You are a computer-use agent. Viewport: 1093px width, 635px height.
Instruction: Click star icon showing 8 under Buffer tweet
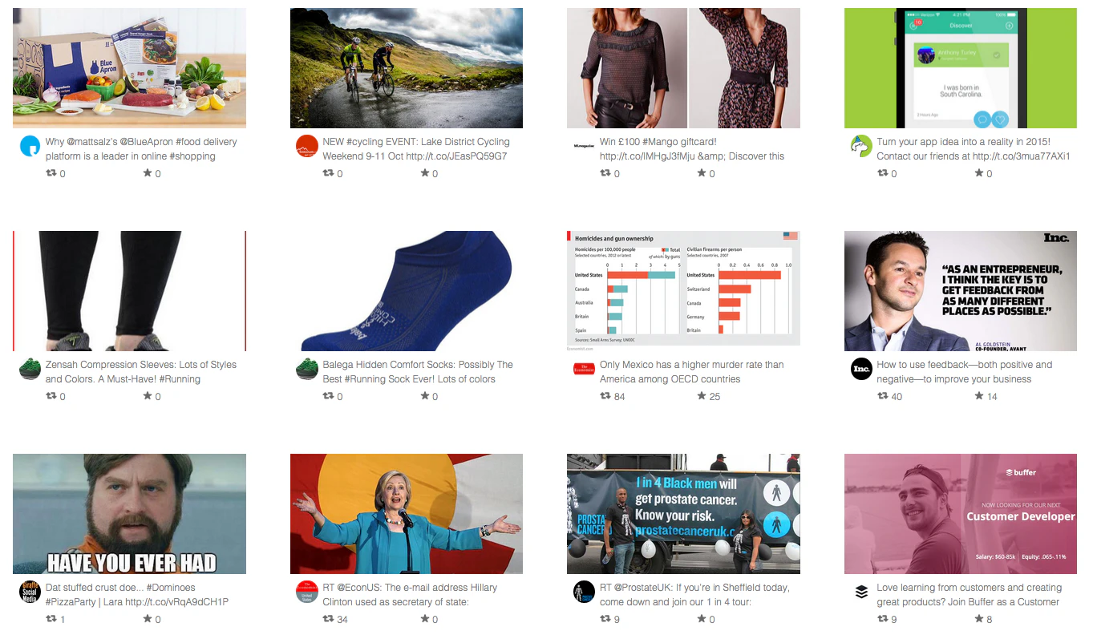click(978, 619)
